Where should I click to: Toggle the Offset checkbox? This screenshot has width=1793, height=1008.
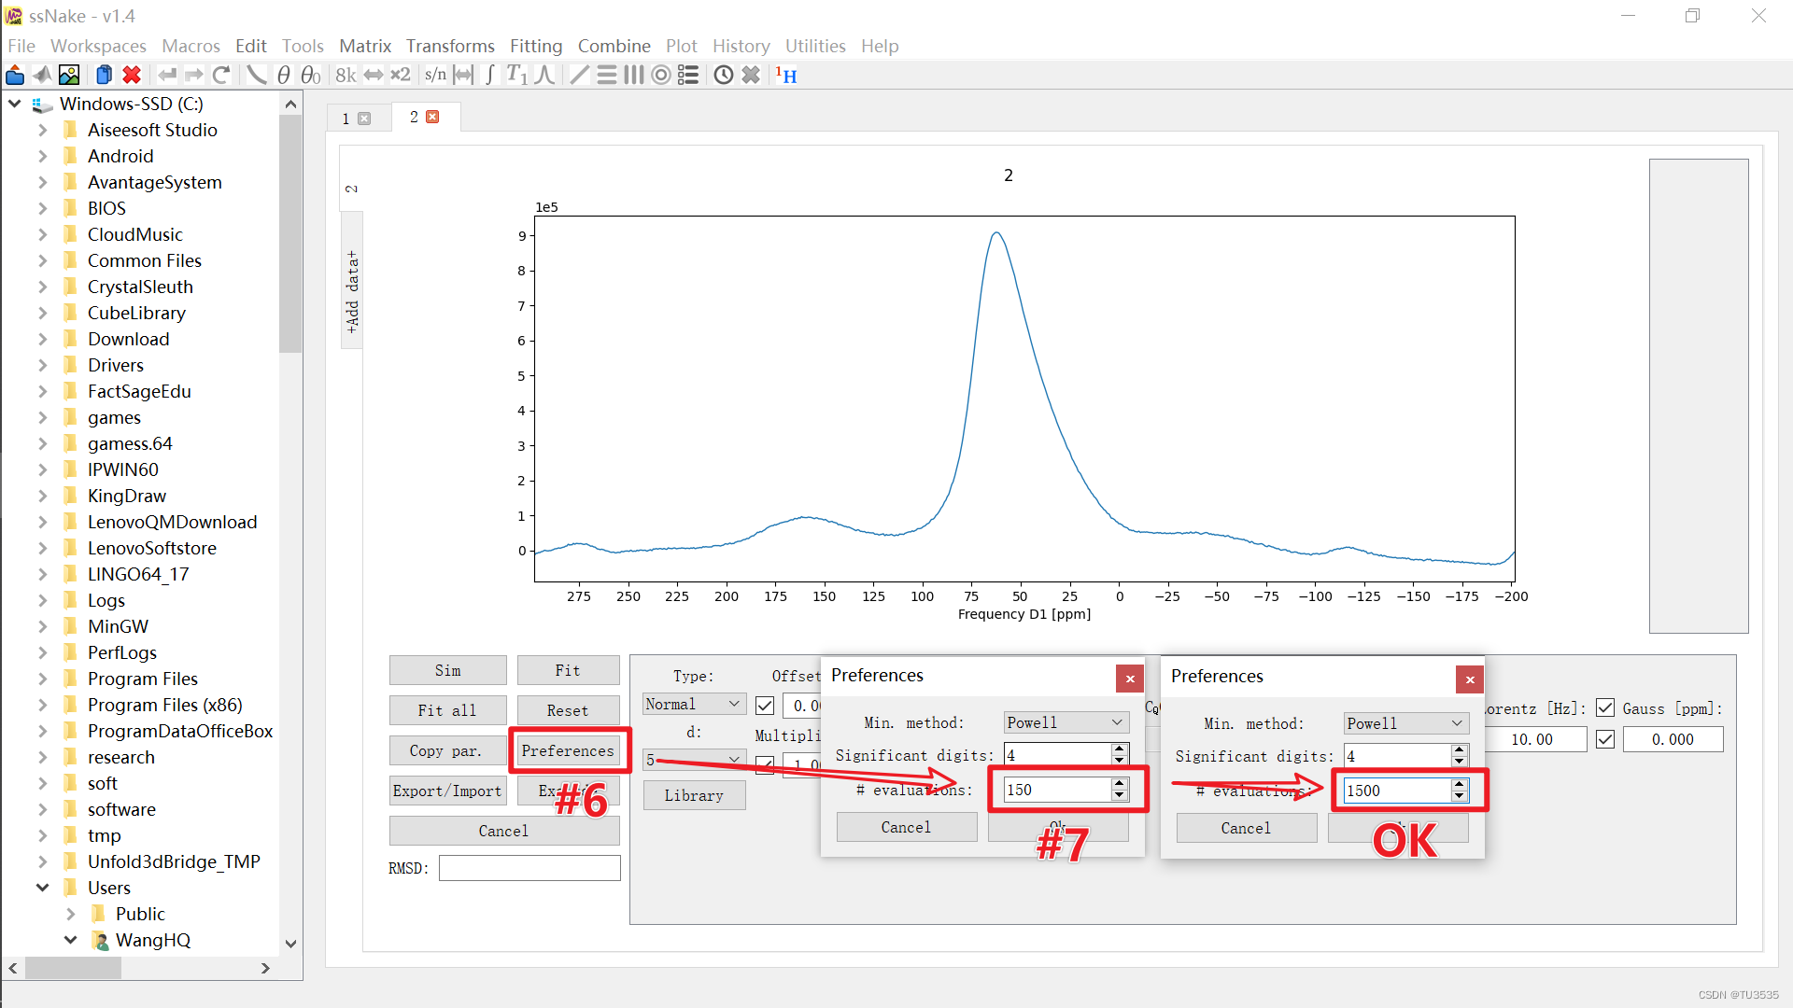click(765, 706)
